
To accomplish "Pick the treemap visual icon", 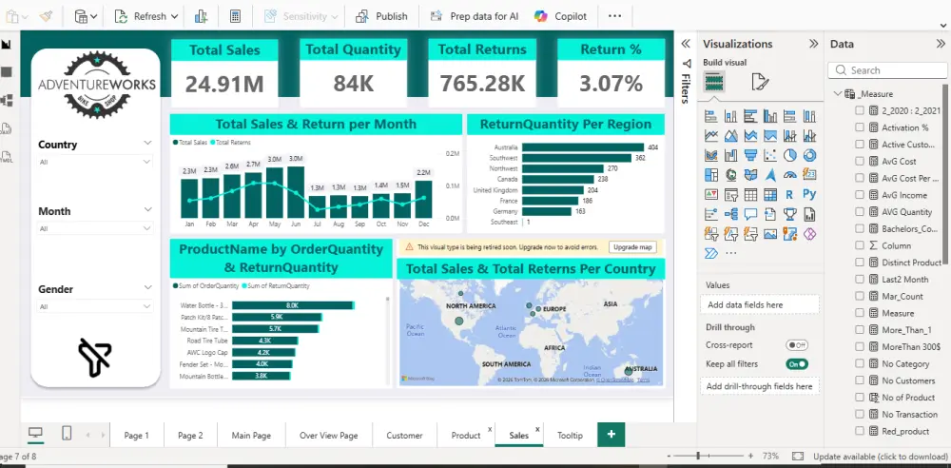I will pos(710,175).
